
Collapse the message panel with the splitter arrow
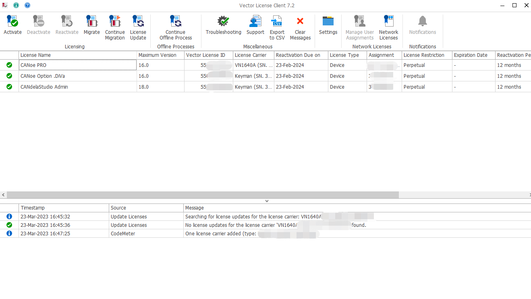coord(267,201)
